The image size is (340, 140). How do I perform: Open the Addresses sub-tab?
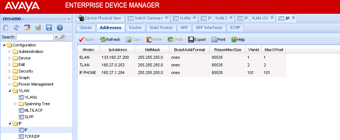point(111,28)
